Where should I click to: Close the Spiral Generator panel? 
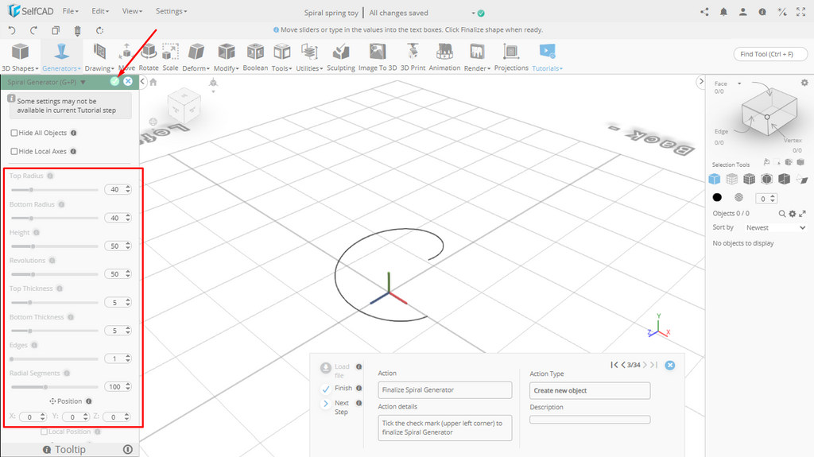coord(128,82)
